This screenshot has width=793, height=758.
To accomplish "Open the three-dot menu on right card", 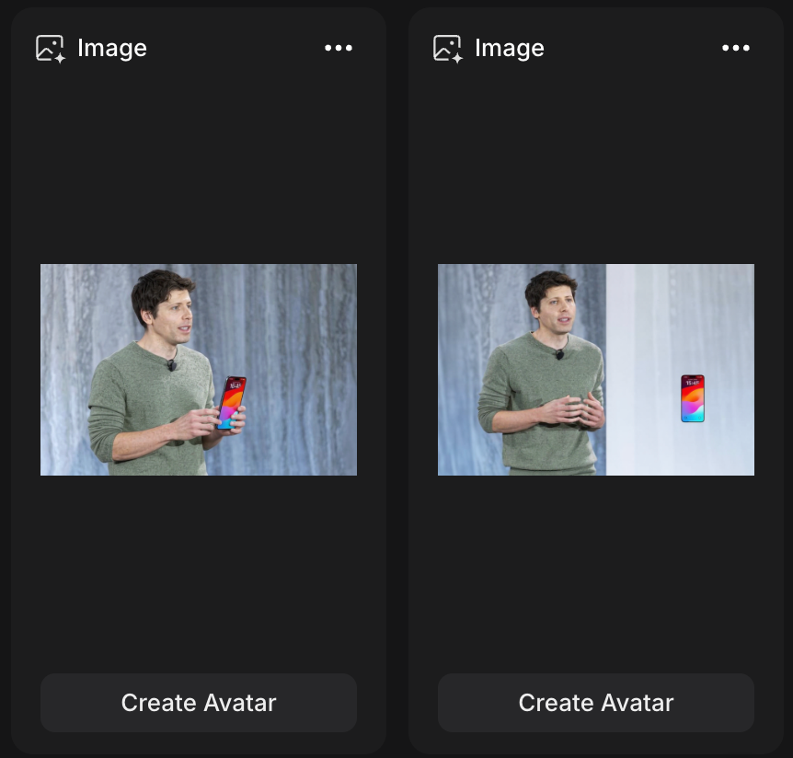I will click(736, 48).
